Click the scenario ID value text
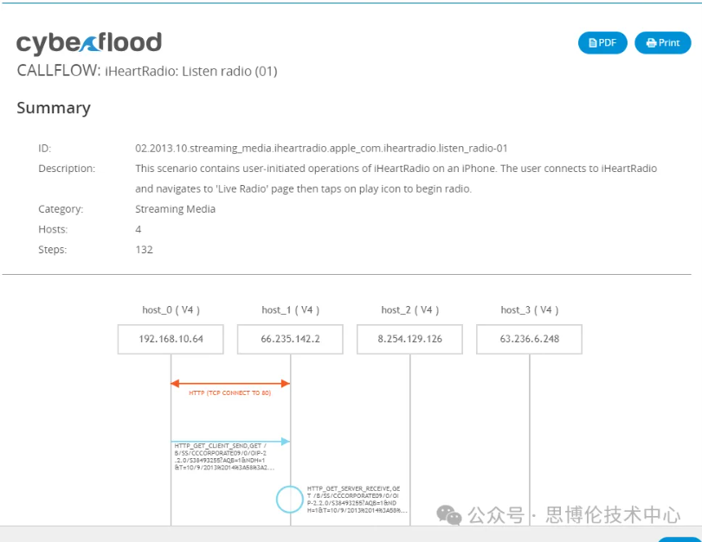The height and width of the screenshot is (542, 702). click(321, 148)
